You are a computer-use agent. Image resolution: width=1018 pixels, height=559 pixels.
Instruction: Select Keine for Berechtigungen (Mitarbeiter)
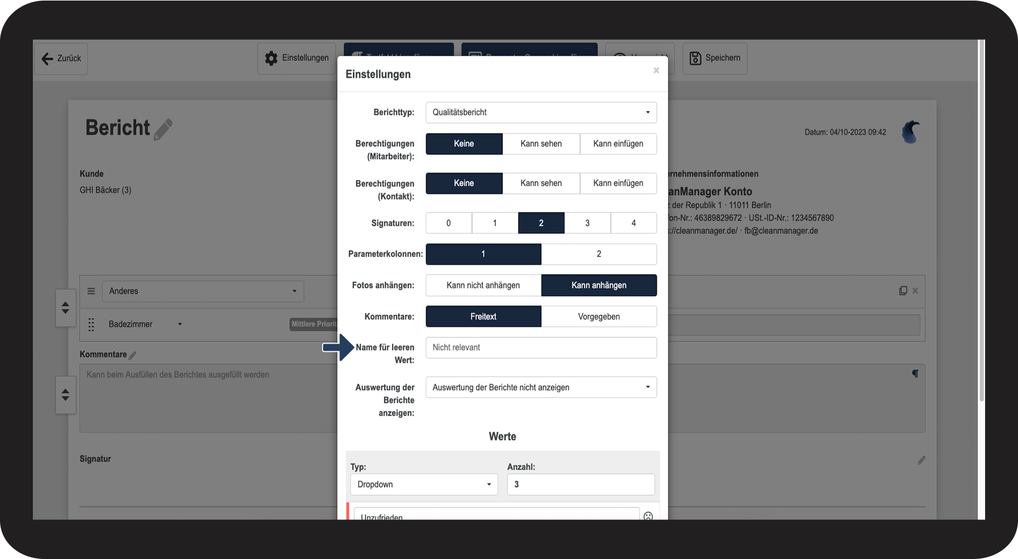click(464, 144)
